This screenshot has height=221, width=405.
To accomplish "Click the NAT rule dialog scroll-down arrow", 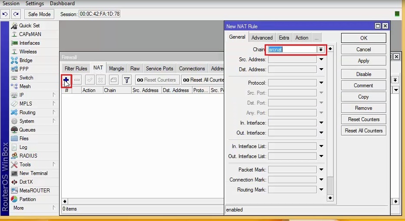I will 330,198.
